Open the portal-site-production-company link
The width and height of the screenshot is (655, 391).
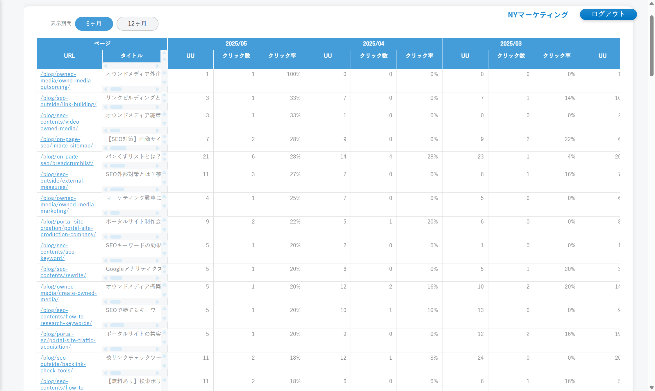[68, 228]
